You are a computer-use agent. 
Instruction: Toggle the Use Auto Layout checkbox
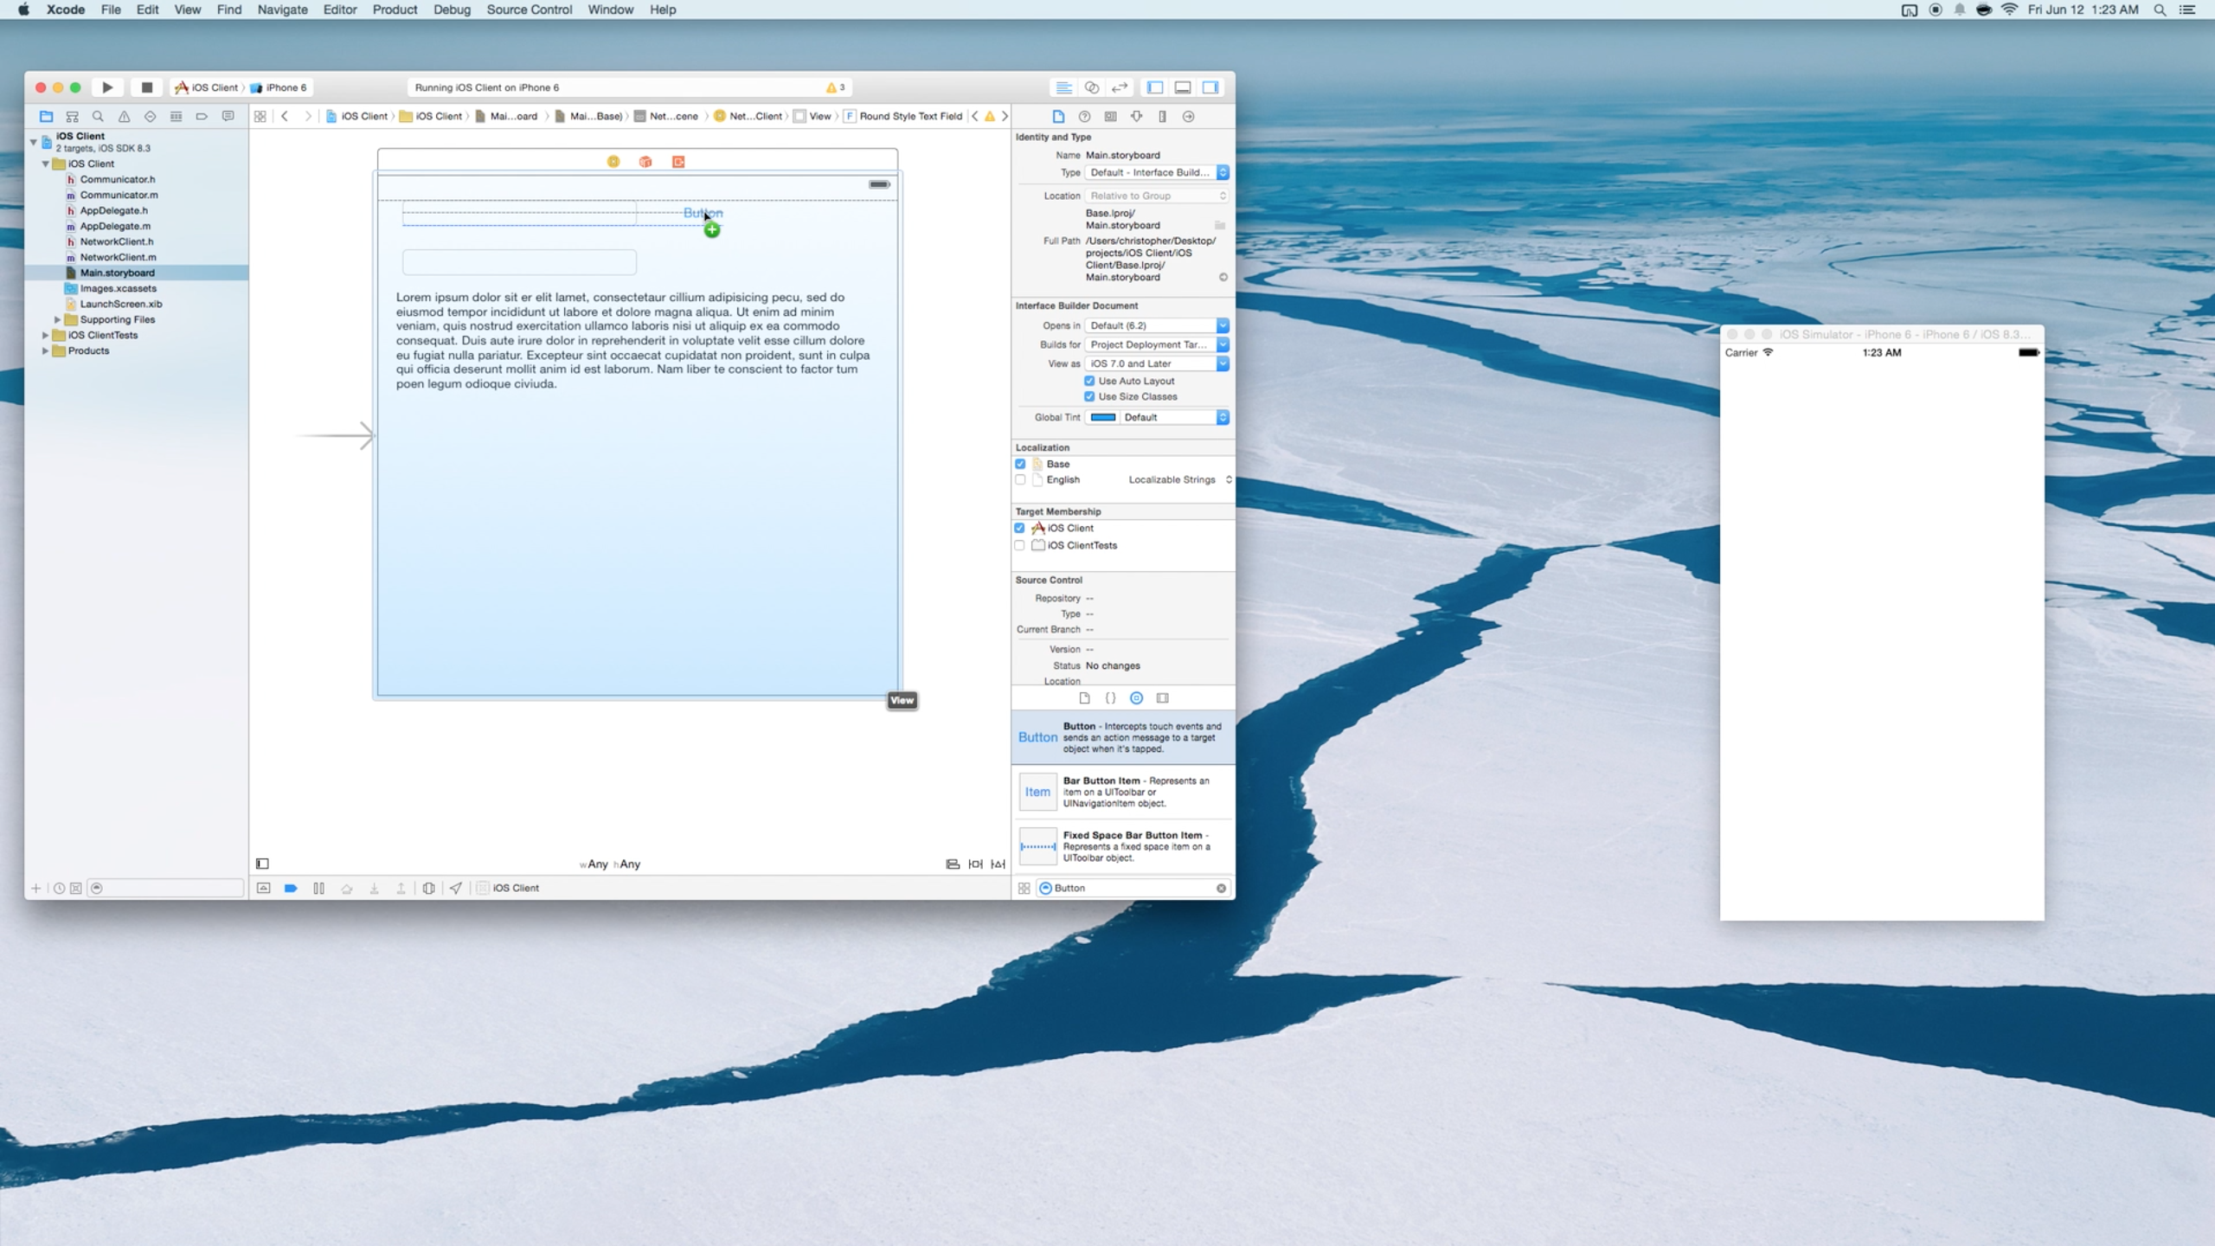pyautogui.click(x=1091, y=381)
